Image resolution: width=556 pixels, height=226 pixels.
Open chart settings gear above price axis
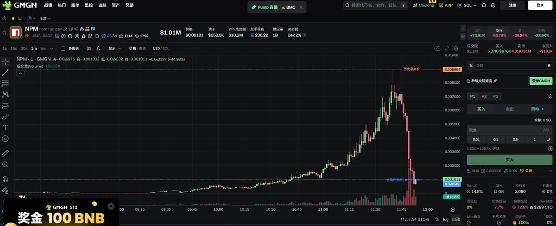coord(456,48)
